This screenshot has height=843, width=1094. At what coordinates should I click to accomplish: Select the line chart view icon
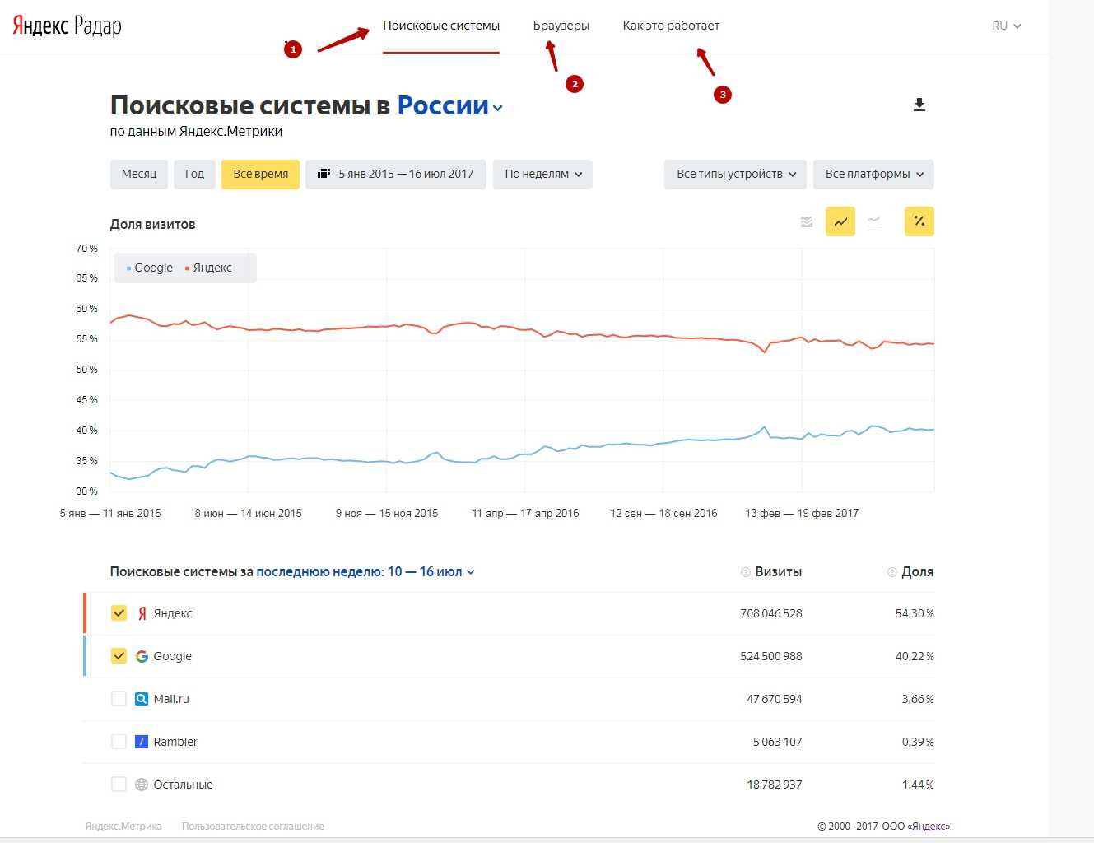click(840, 221)
